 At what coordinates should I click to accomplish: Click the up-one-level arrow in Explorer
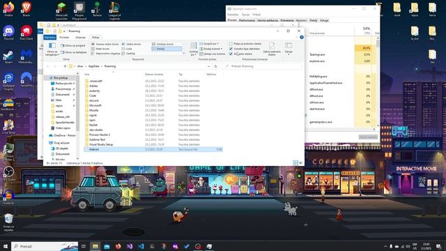[x=65, y=66]
